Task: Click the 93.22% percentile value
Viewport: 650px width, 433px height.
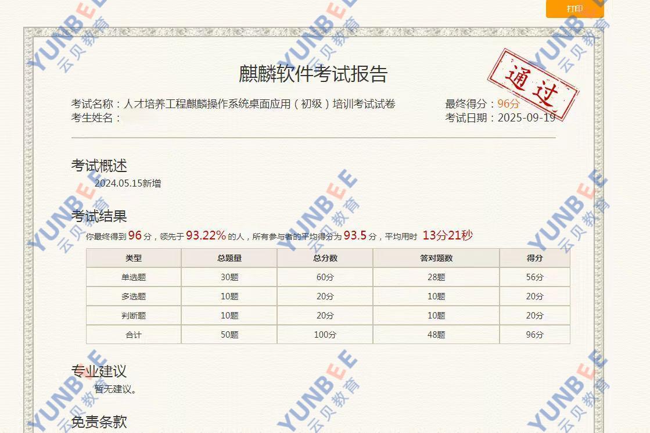Action: tap(206, 235)
